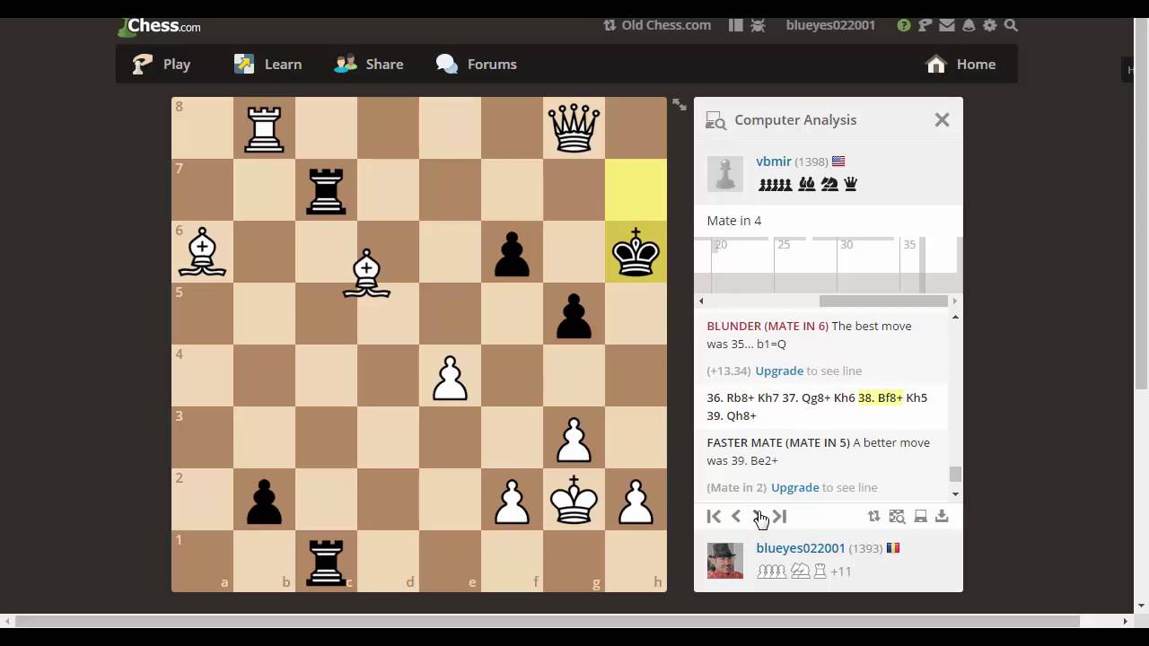Click the move 30 marker on evaluation graph

click(x=846, y=244)
